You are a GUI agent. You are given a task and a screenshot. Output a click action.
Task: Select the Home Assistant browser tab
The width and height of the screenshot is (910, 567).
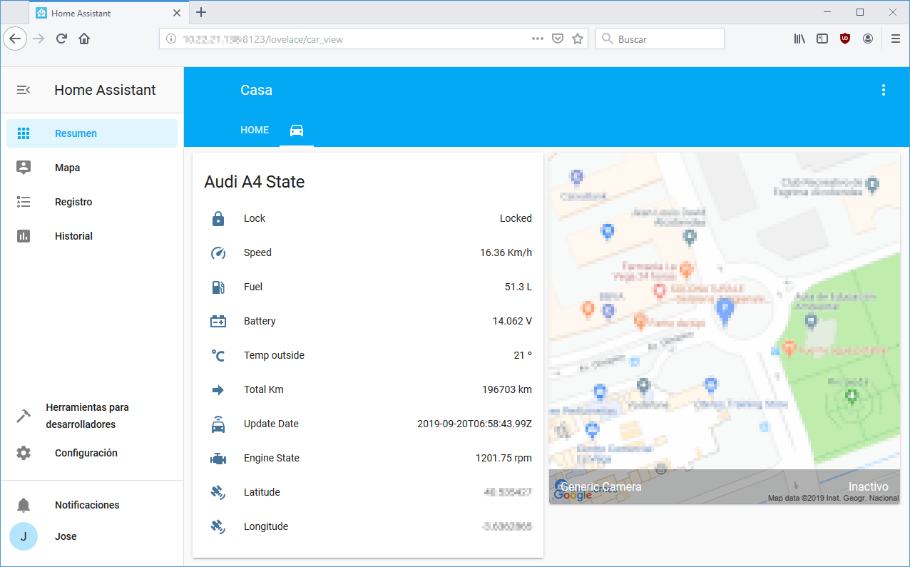109,13
